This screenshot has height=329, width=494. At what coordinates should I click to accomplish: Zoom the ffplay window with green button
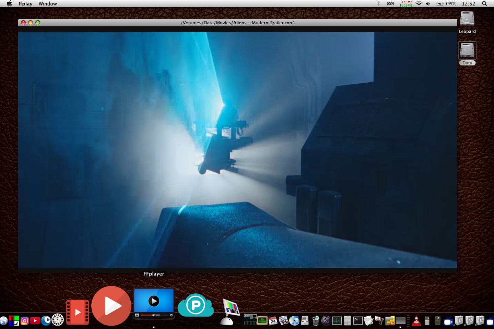coord(38,23)
